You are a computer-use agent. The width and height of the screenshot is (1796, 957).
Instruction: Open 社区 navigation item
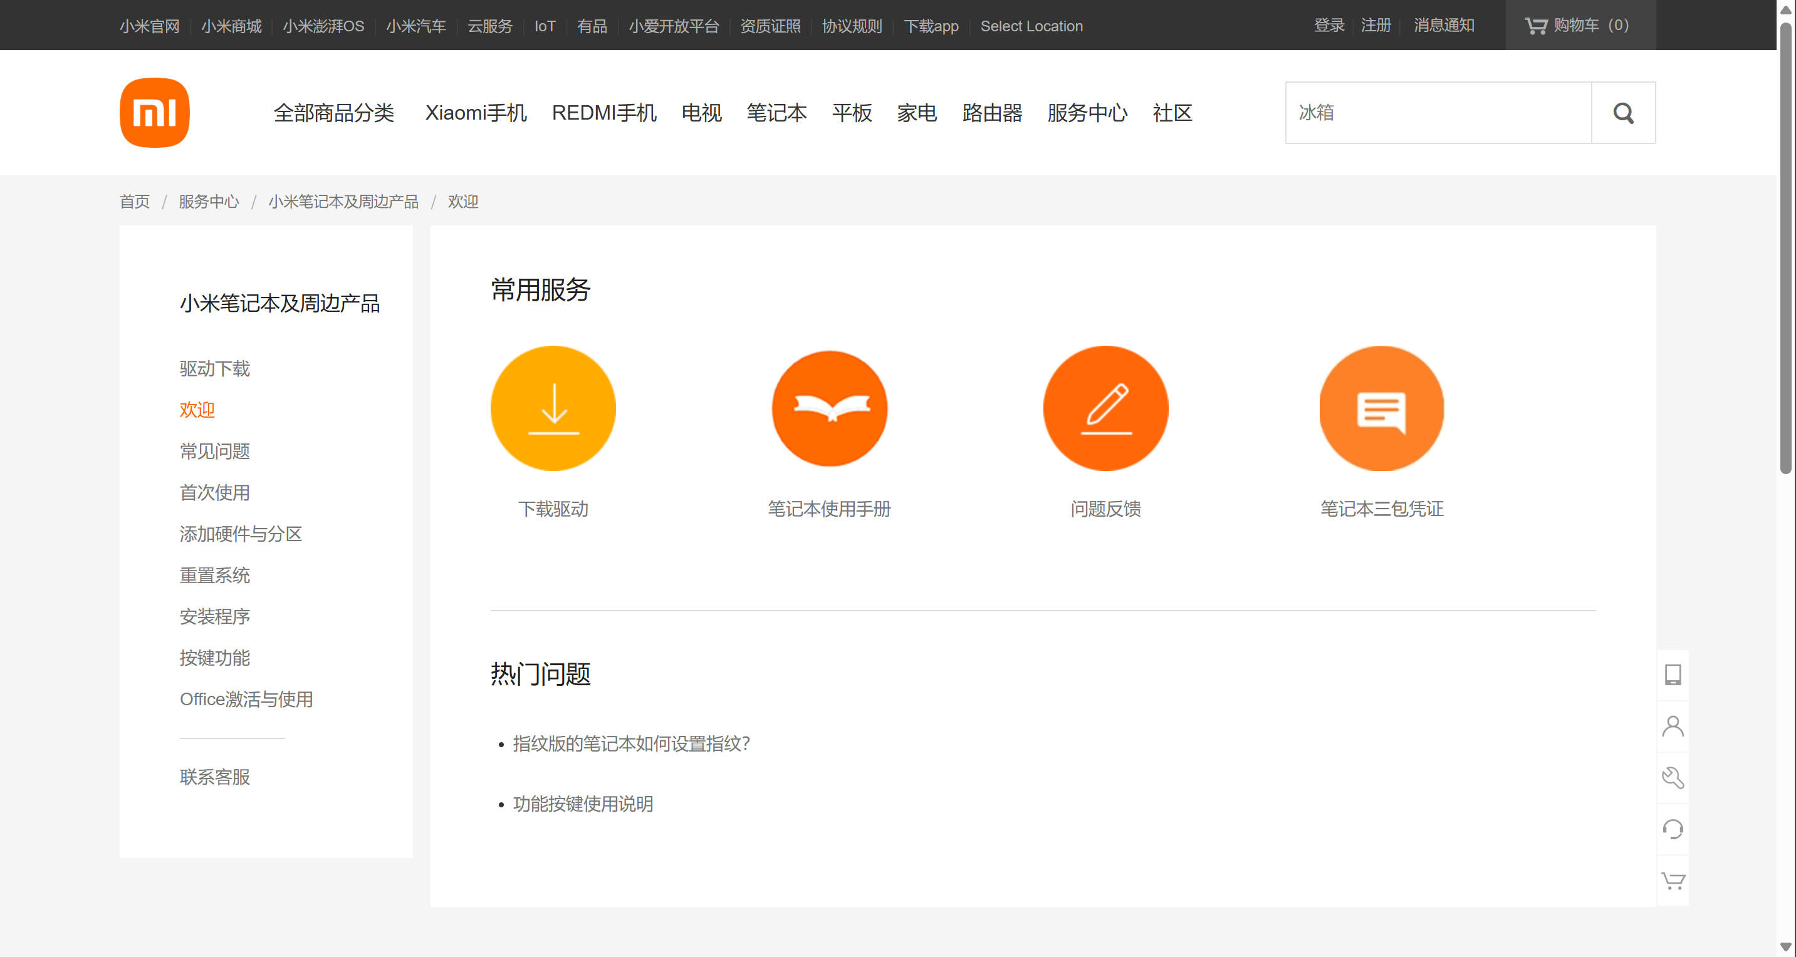tap(1172, 113)
